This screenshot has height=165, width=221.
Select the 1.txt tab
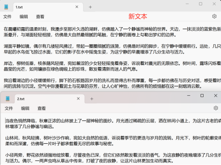click(48, 7)
